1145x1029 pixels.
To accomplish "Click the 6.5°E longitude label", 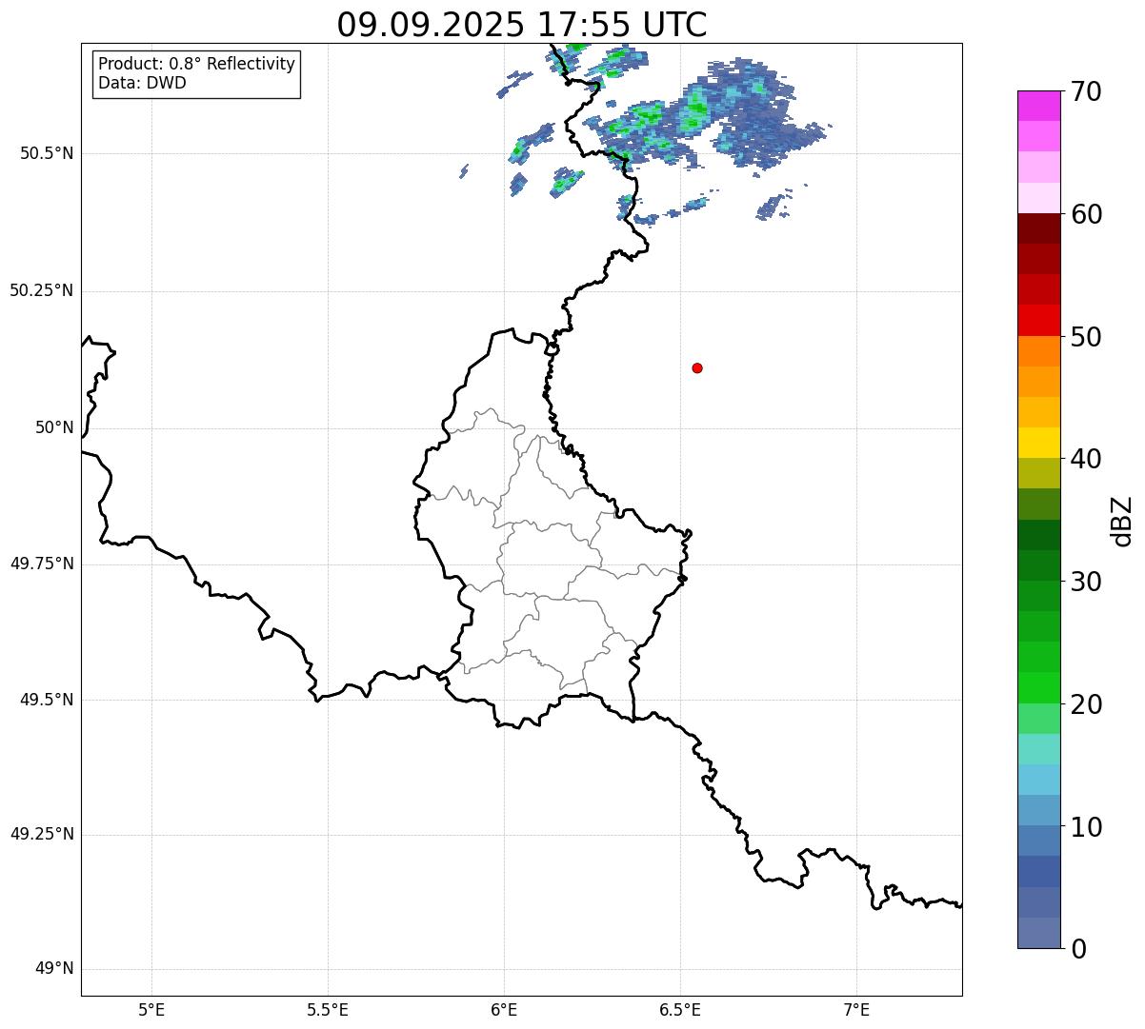I will coord(680,1010).
